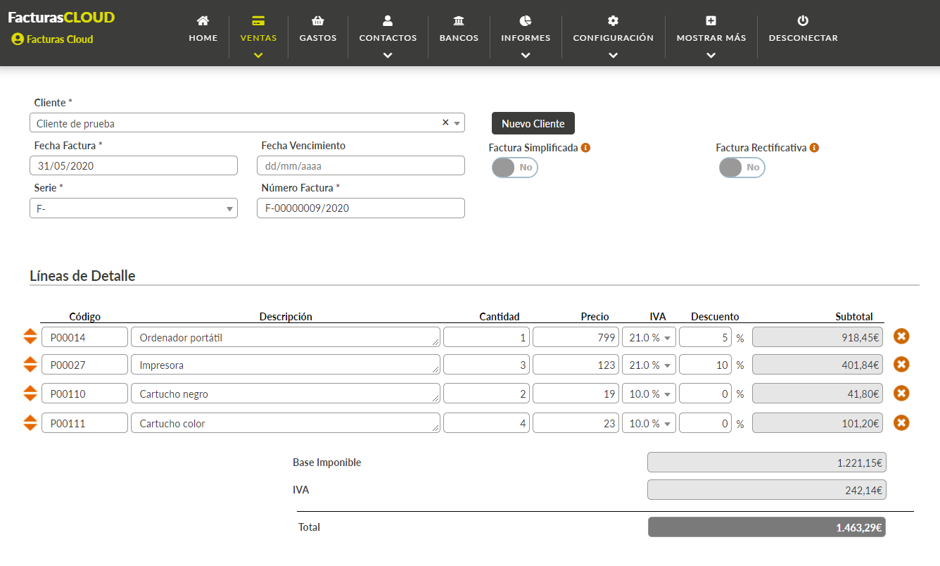940x566 pixels.
Task: Click reorder arrows for Impresora line
Action: click(30, 365)
